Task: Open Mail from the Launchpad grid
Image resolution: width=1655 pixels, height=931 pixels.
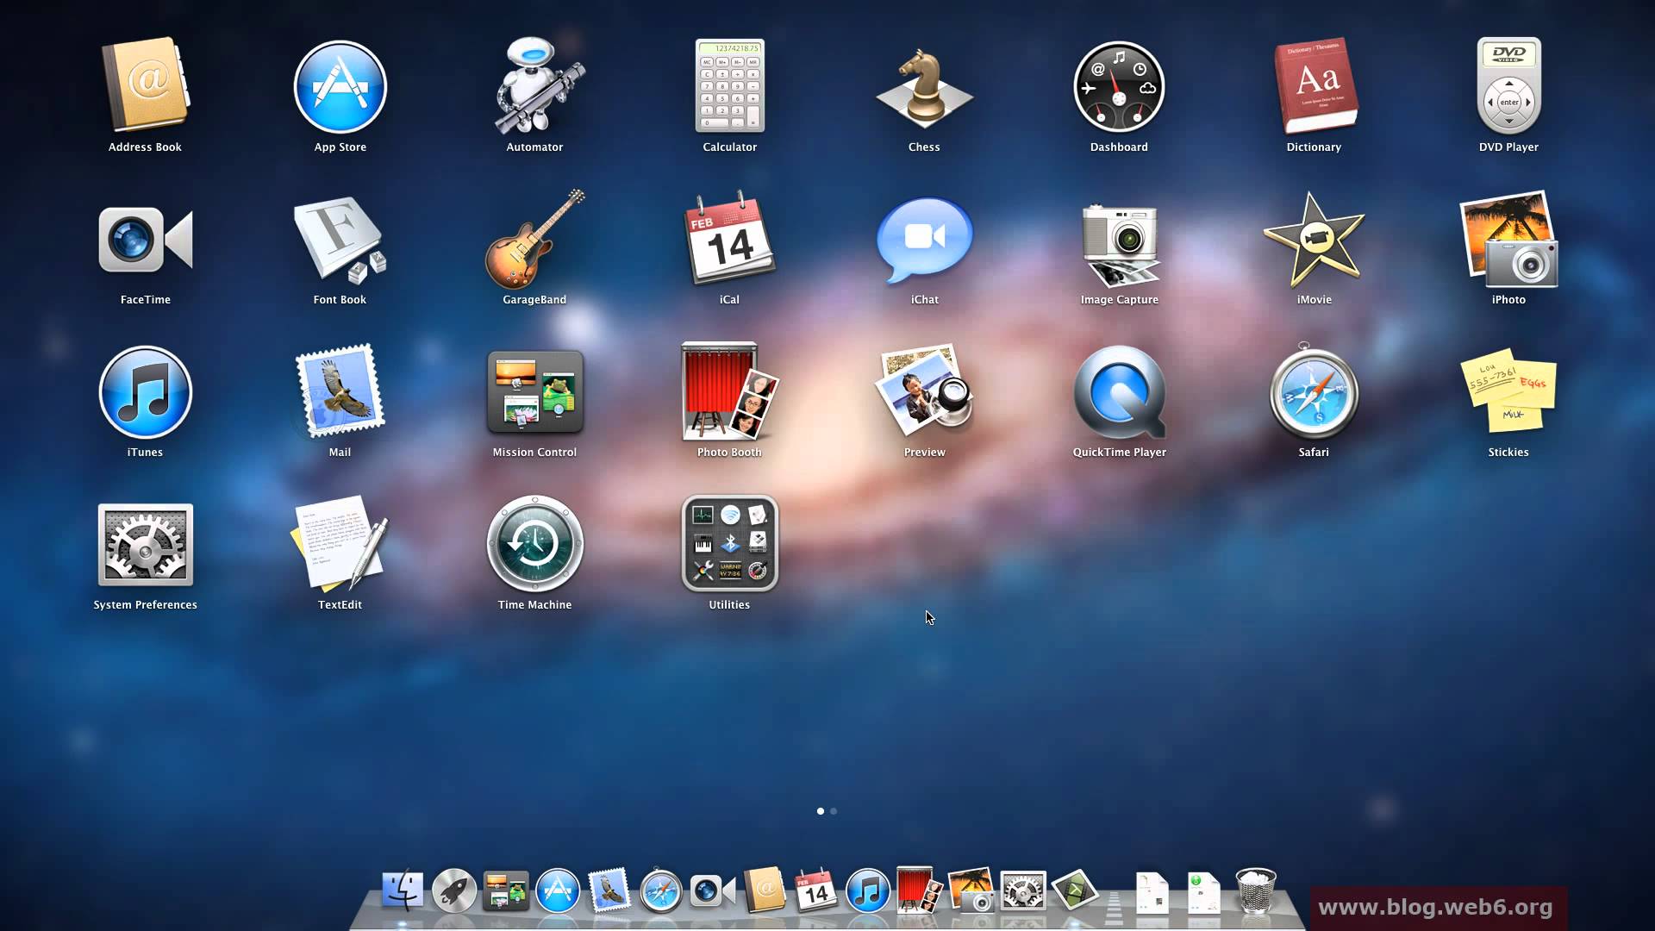Action: click(x=340, y=392)
